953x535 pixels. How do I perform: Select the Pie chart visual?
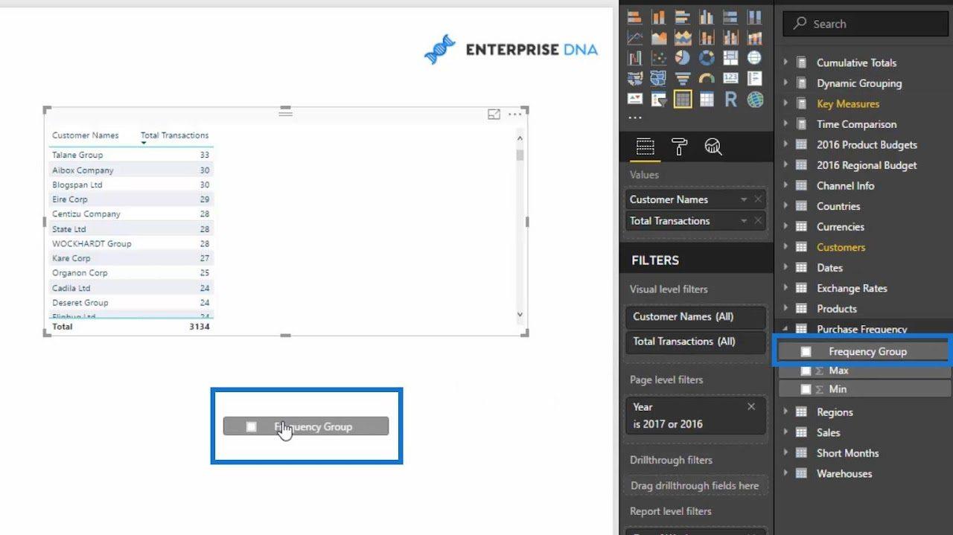pyautogui.click(x=683, y=57)
